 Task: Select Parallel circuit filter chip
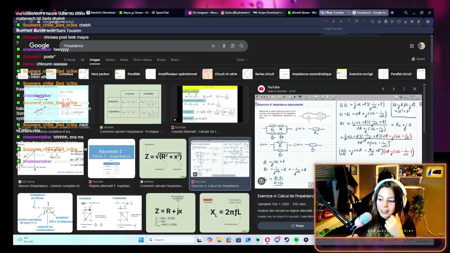click(396, 74)
